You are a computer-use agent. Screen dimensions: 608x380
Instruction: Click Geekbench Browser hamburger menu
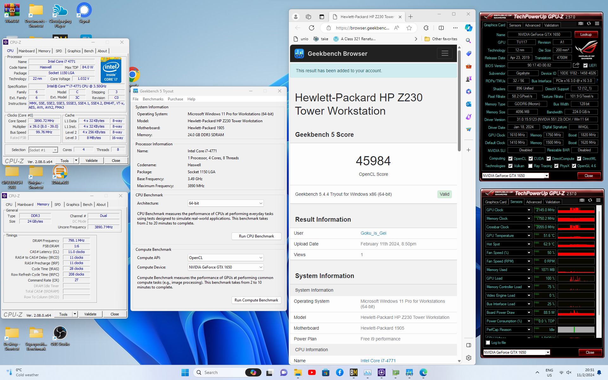pos(445,53)
